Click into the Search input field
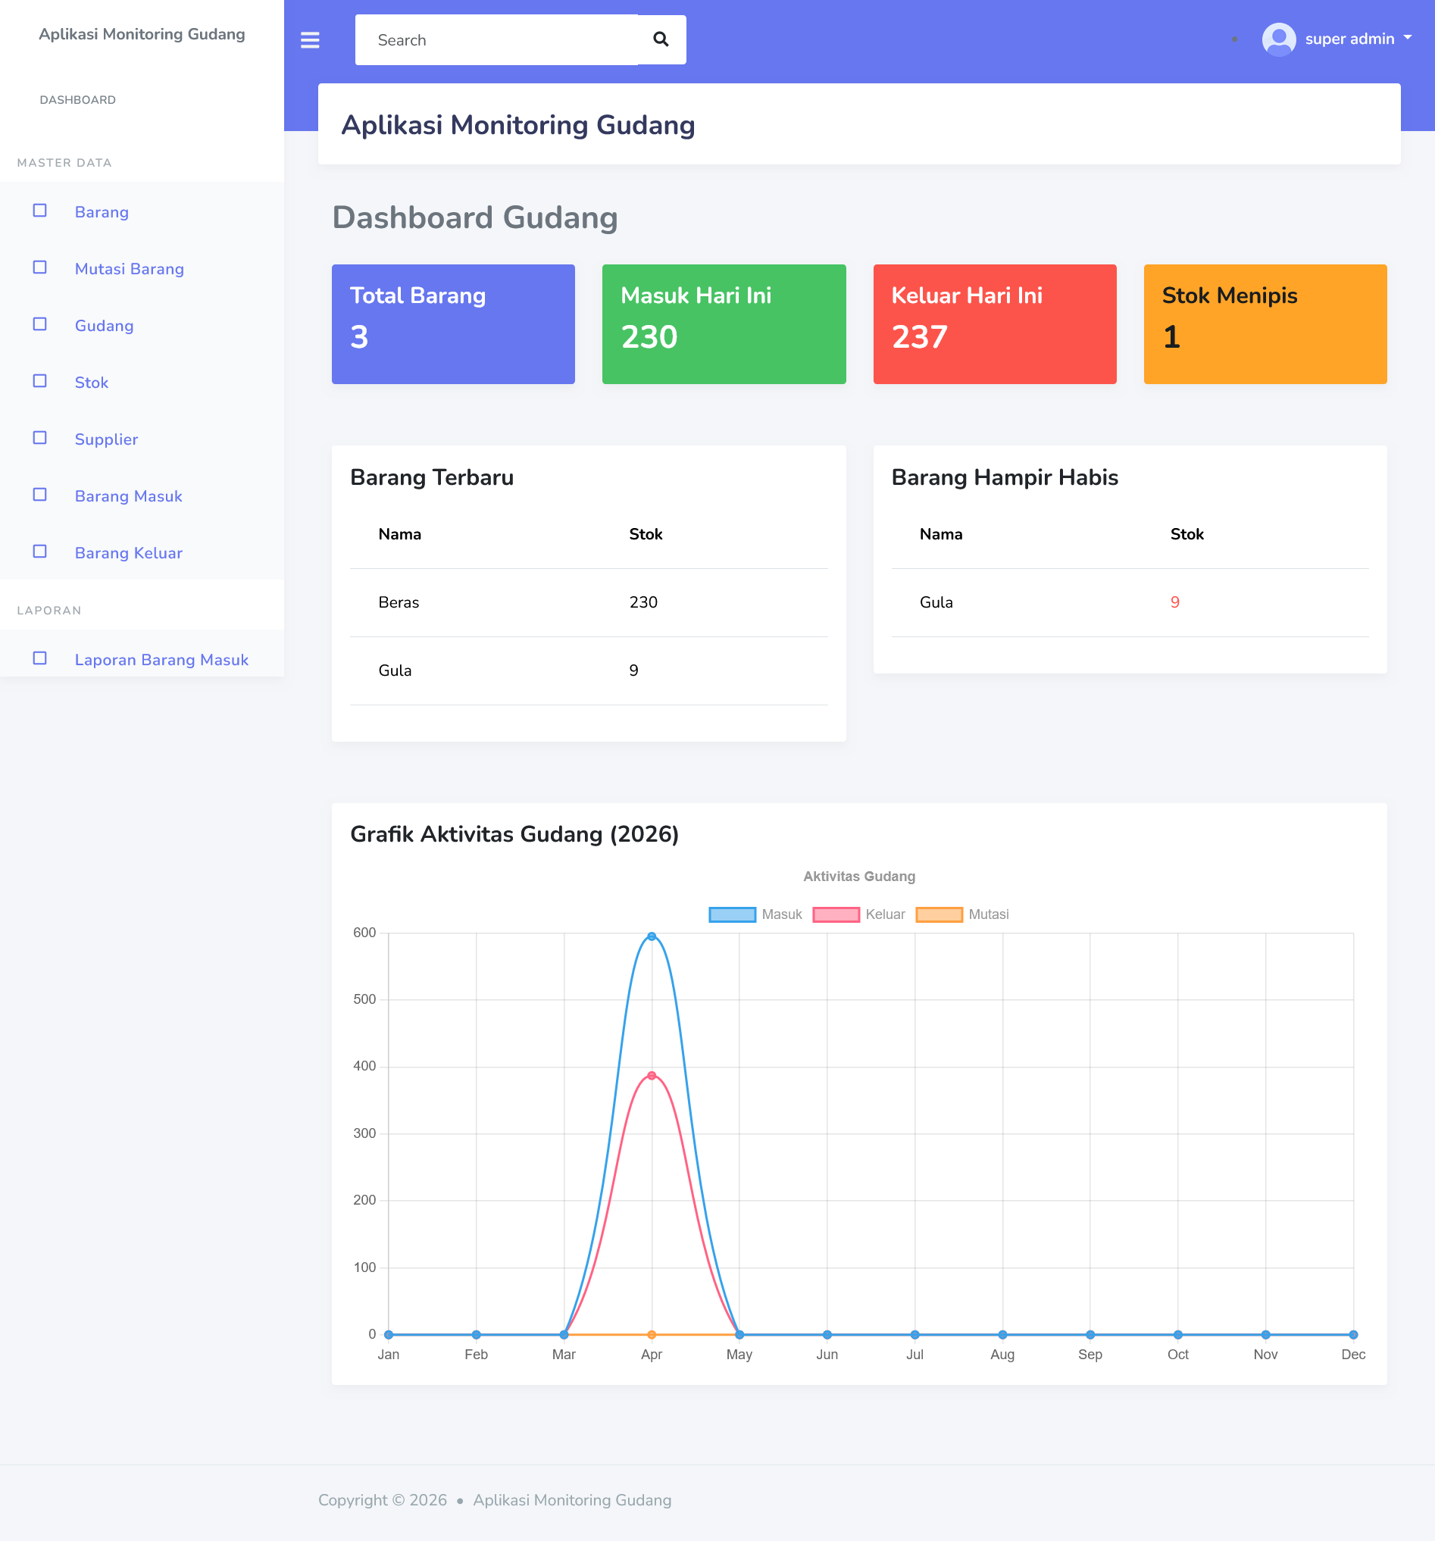 coord(496,39)
